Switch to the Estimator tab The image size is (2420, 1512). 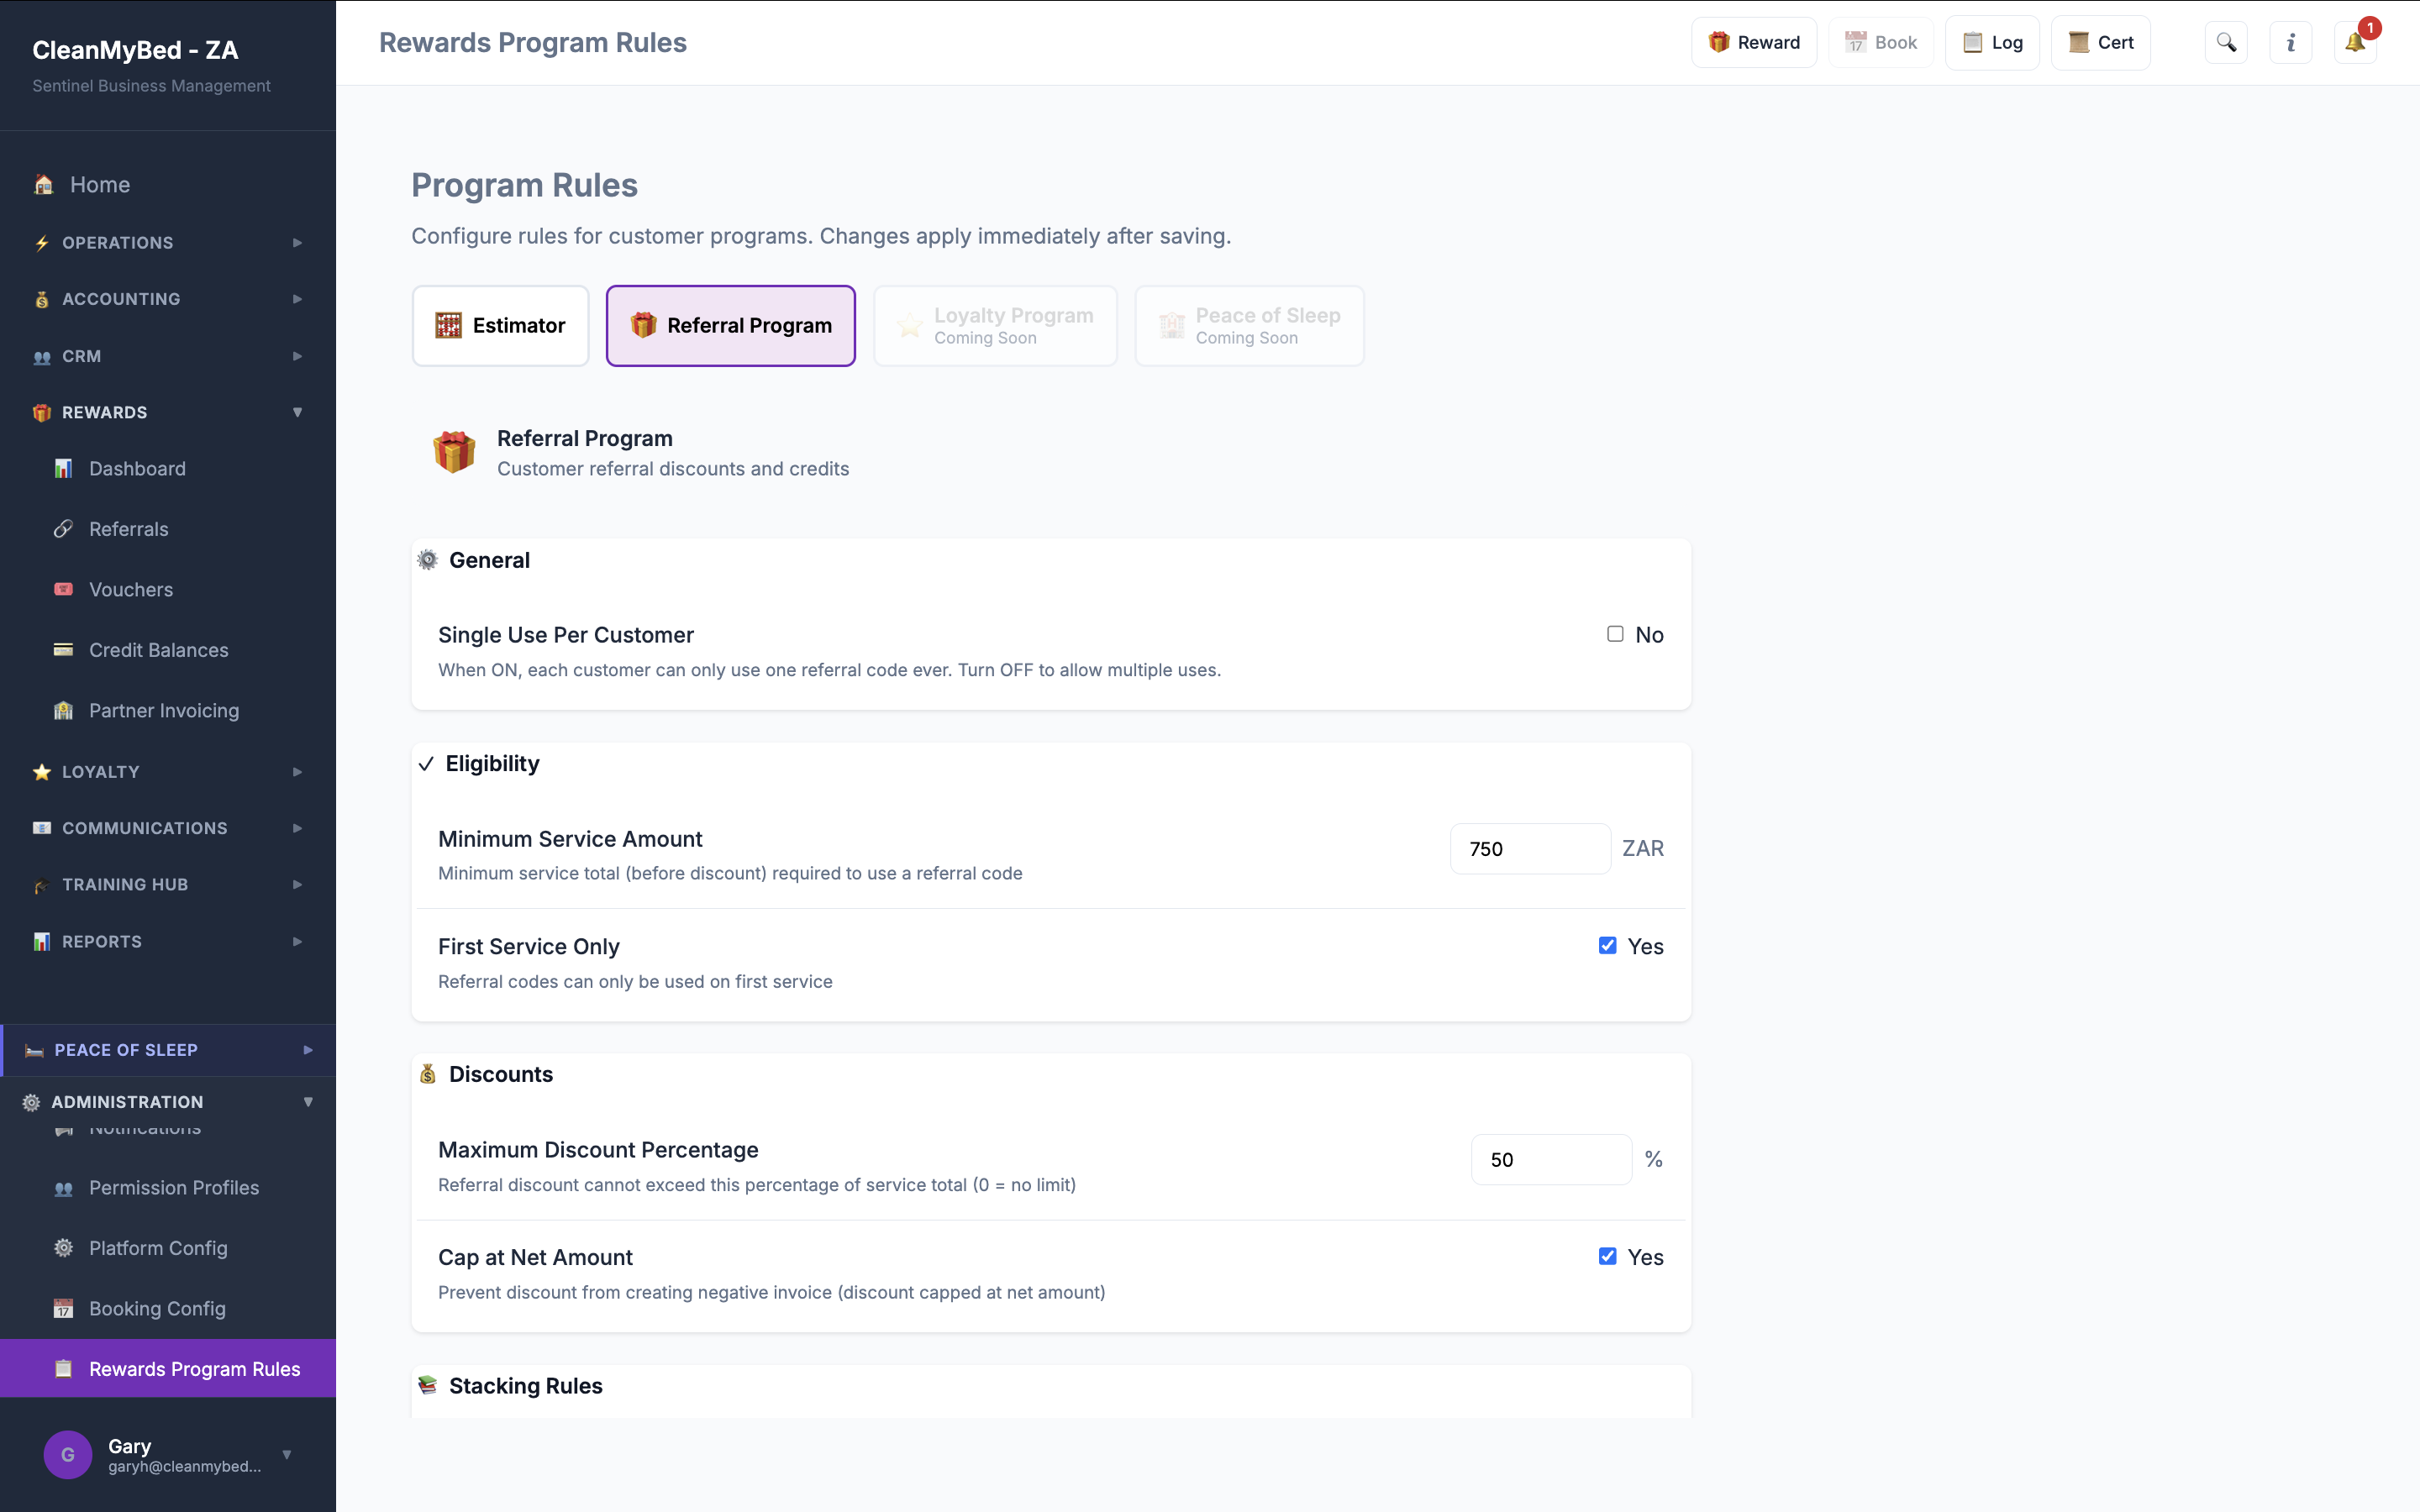(500, 325)
